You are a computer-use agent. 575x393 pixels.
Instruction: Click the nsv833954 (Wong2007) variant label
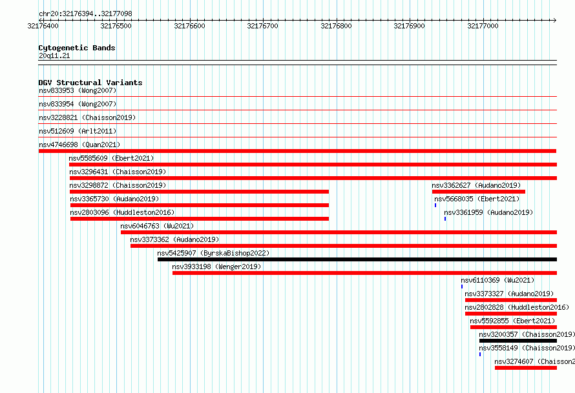coord(78,104)
